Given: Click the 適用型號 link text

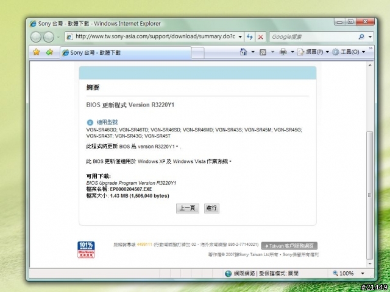Looking at the screenshot, I should click(107, 122).
